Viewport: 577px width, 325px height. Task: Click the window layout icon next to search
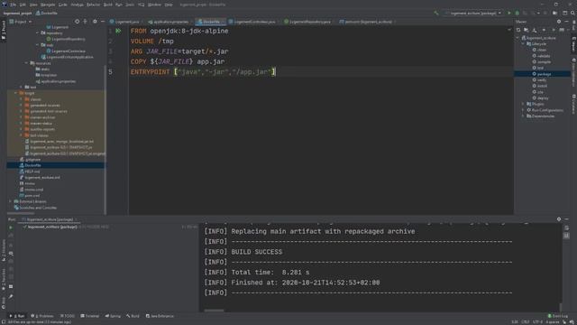(x=565, y=14)
